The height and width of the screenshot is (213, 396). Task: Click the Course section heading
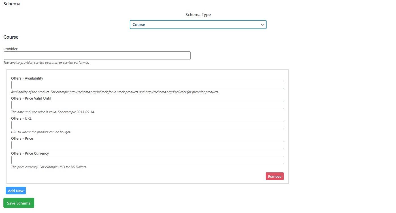coord(11,37)
